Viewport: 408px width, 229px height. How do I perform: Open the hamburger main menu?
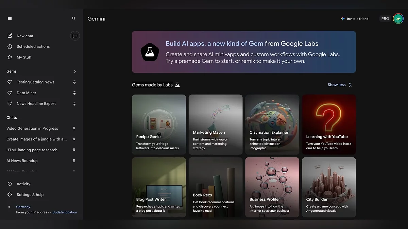click(10, 19)
